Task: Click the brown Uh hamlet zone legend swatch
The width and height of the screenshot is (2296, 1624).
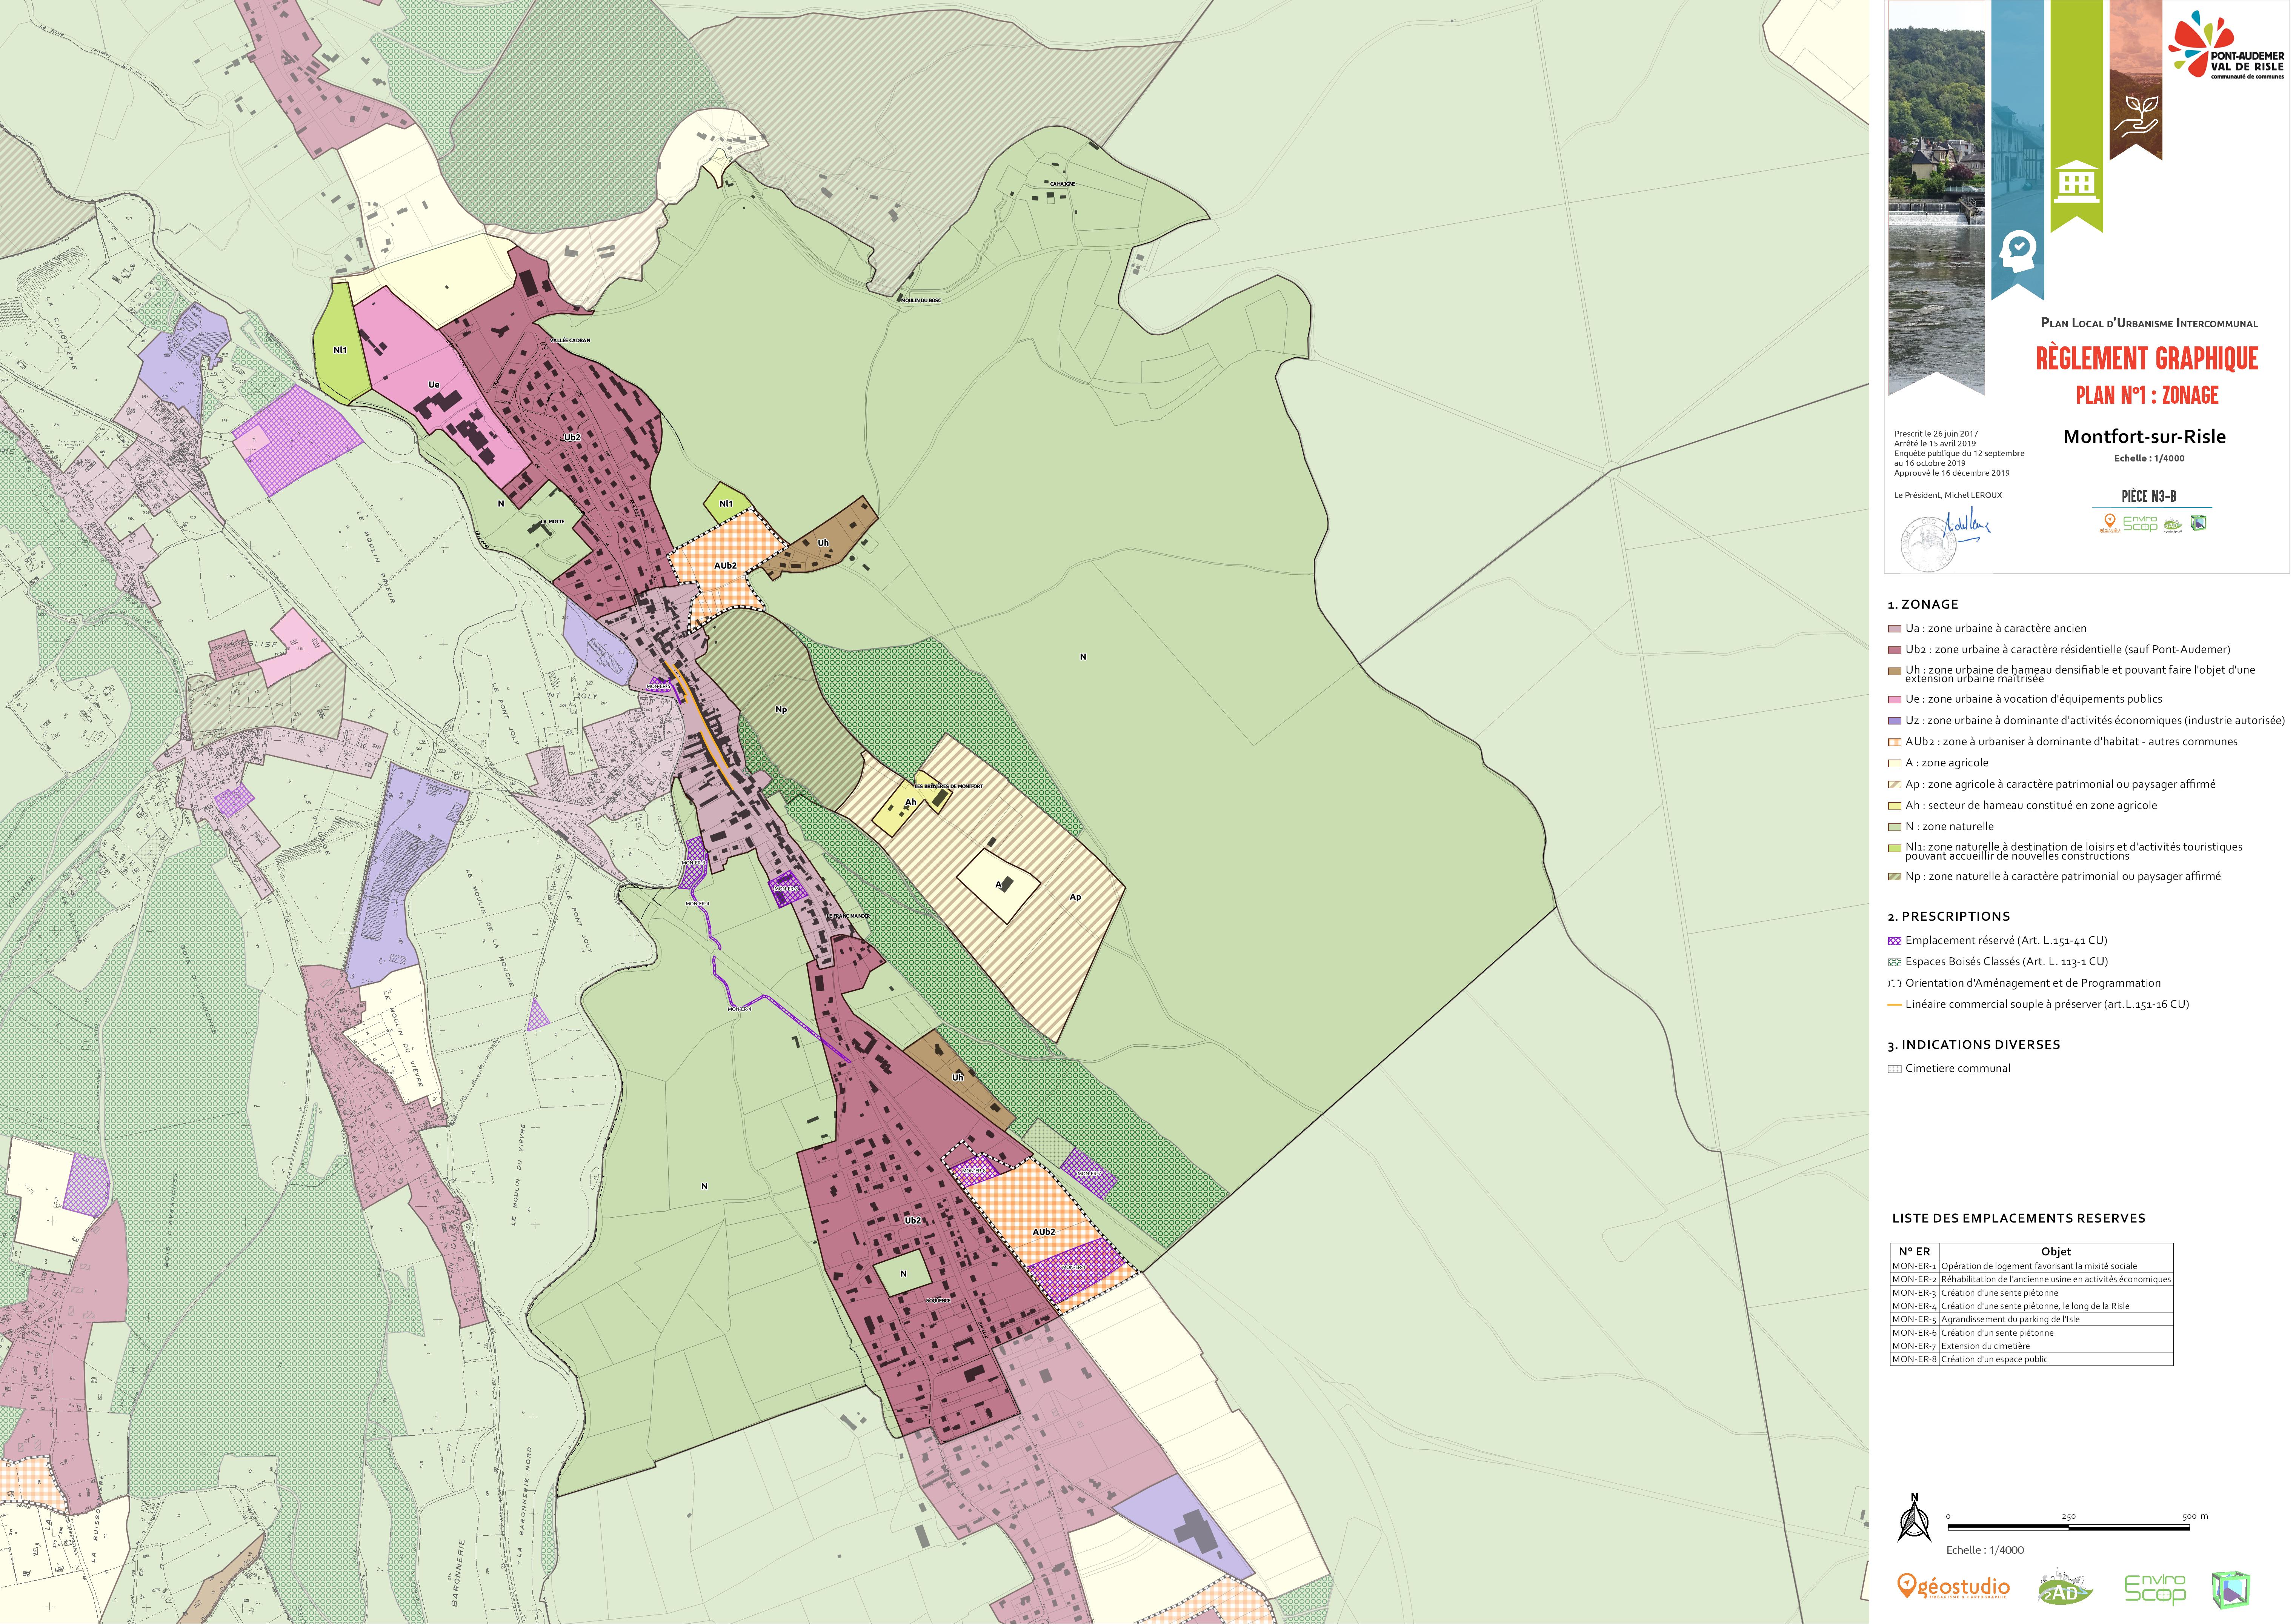Action: pos(1894,671)
